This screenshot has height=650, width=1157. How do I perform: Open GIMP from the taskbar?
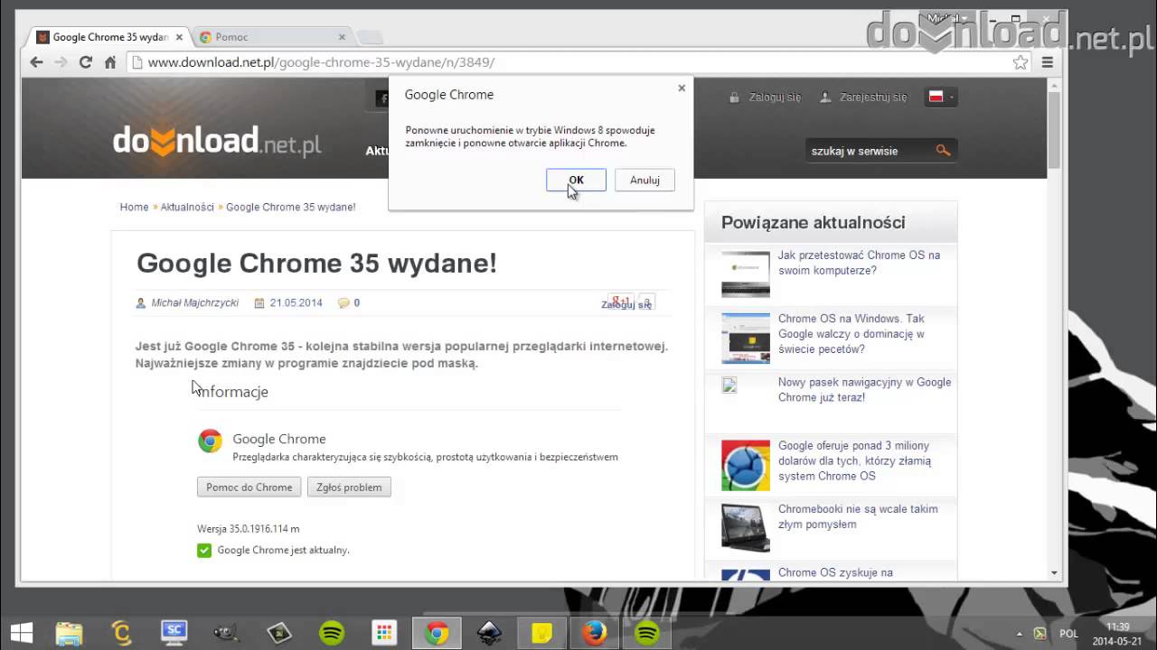pyautogui.click(x=226, y=633)
